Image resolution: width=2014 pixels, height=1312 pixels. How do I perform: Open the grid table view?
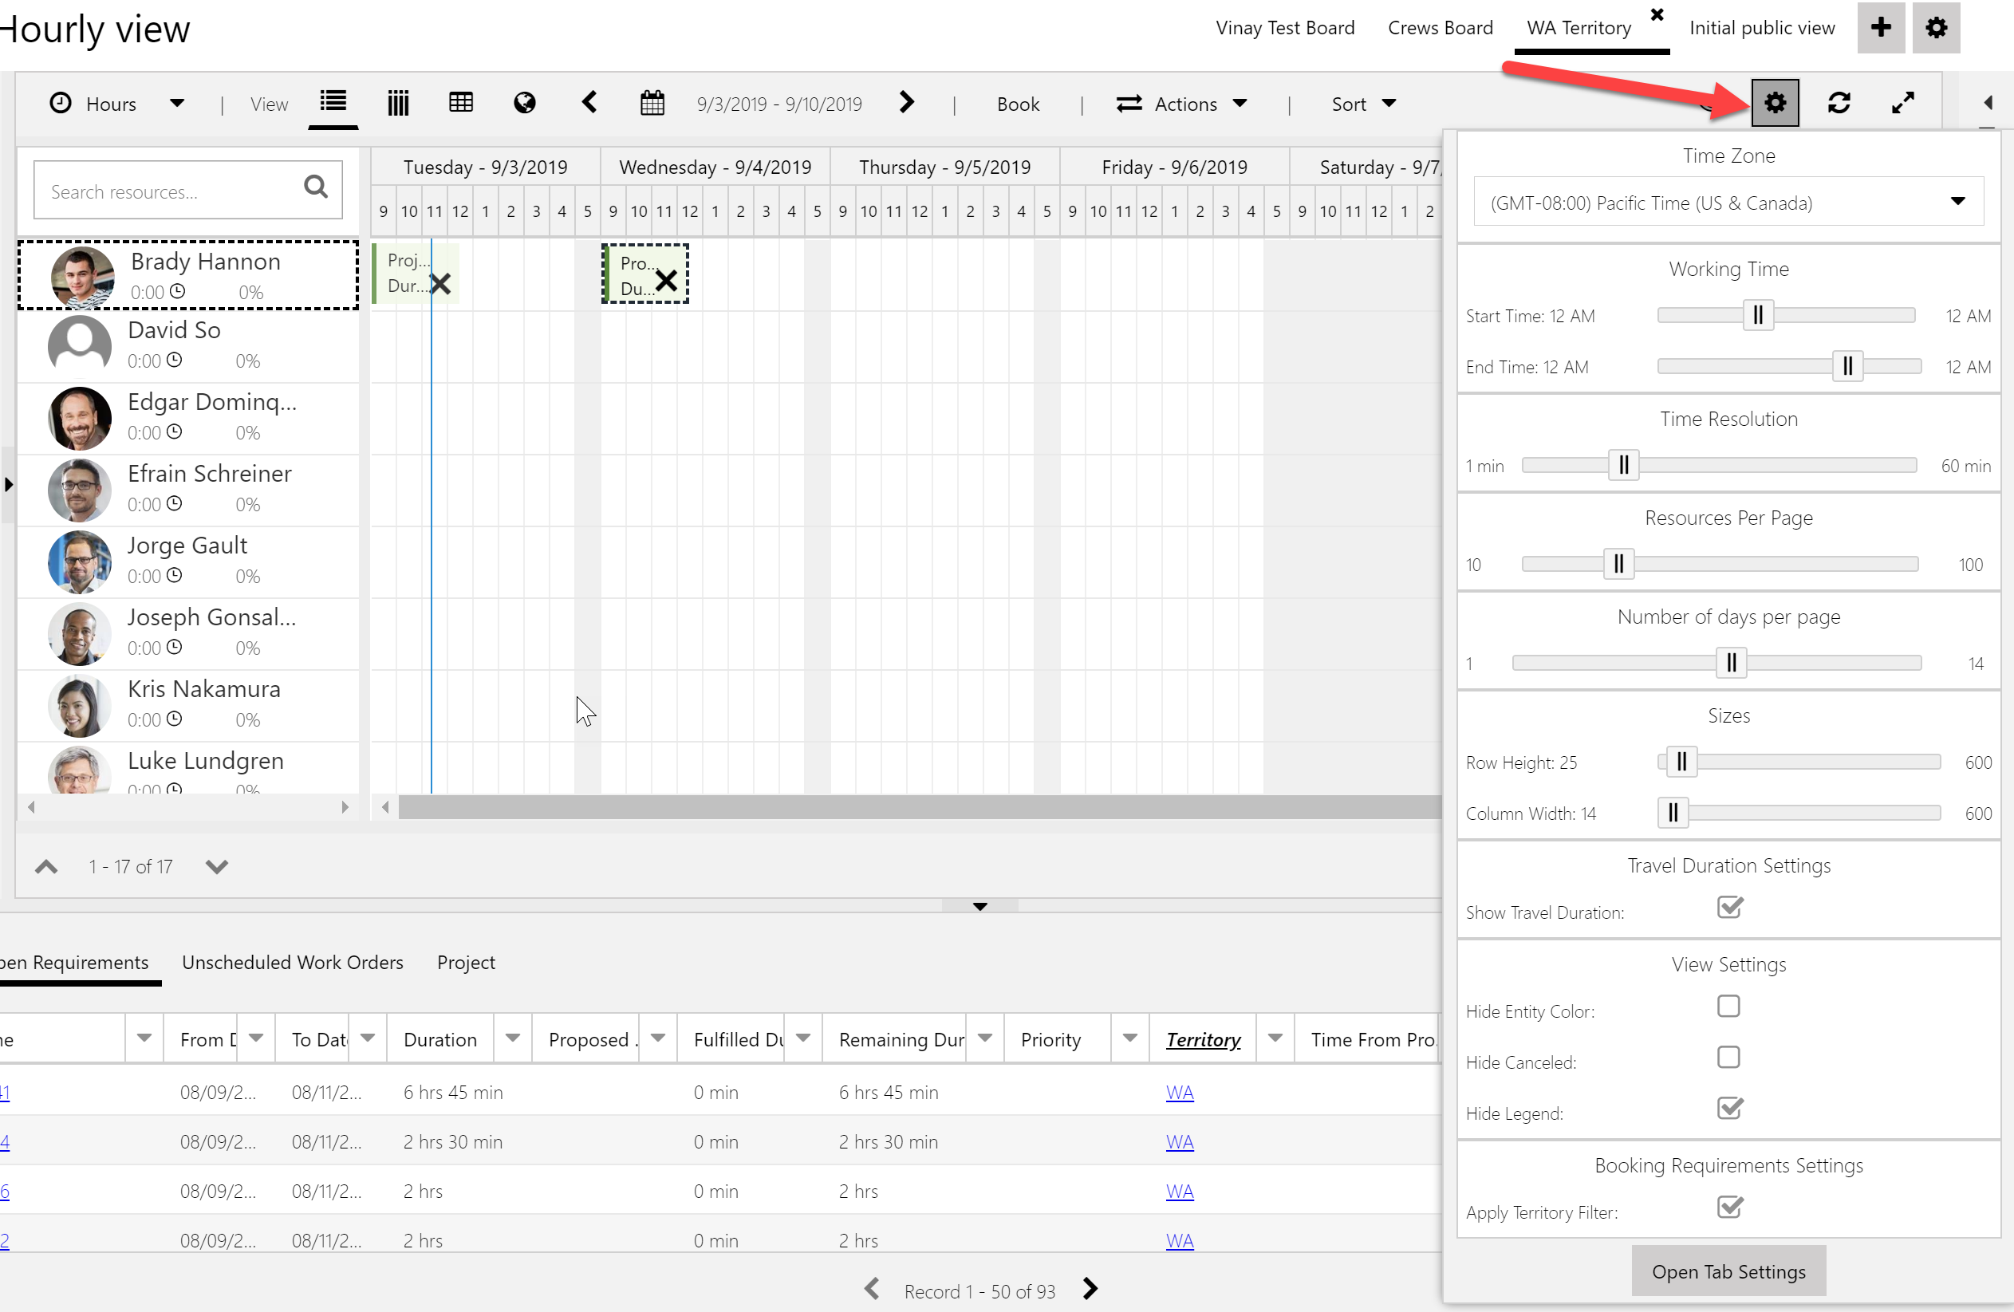pyautogui.click(x=460, y=103)
